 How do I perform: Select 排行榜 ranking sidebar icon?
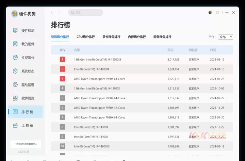pos(15,112)
